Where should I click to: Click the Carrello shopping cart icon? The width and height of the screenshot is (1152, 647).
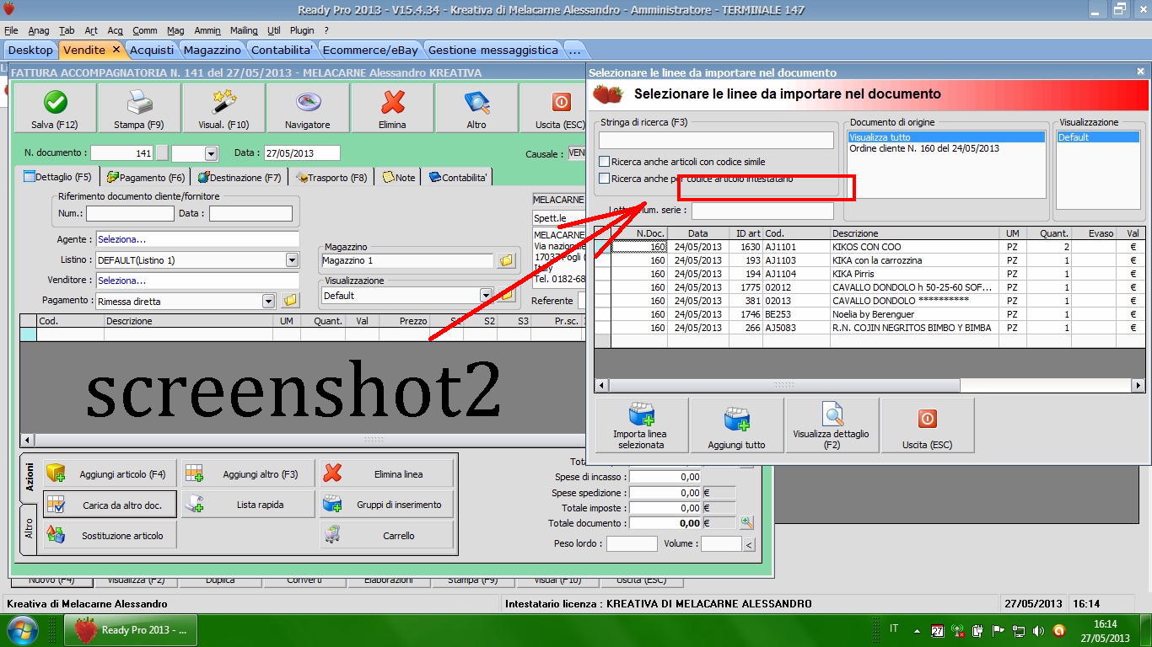(332, 535)
